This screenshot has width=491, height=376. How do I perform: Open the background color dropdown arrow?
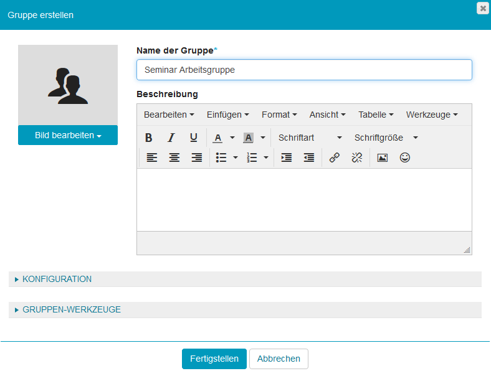click(x=263, y=138)
